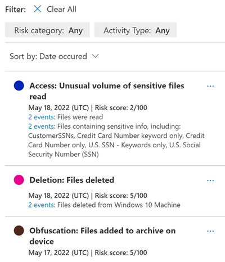This screenshot has width=225, height=262.
Task: Open more options for Deletion activity
Action: pos(210,180)
